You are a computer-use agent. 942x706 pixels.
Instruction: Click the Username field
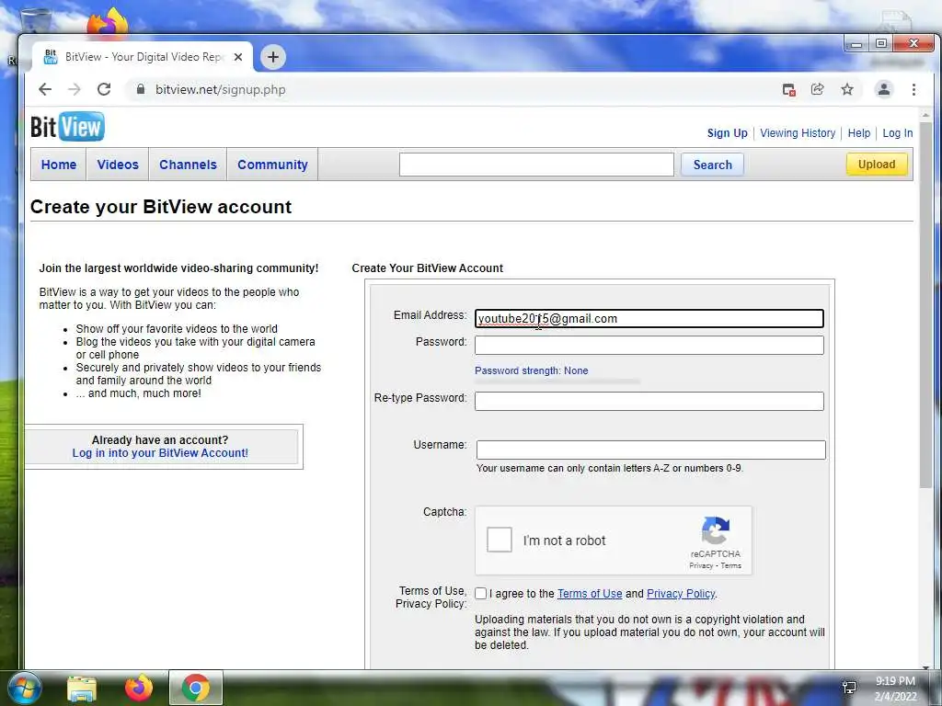point(650,450)
